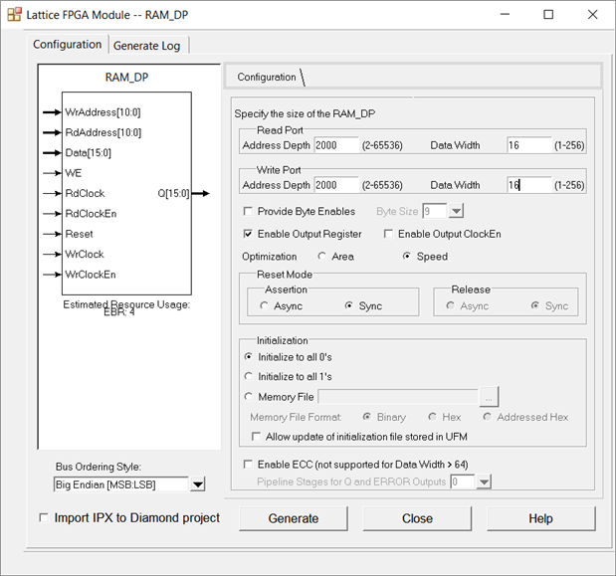The image size is (616, 576).
Task: Select Sync reset Release option
Action: click(x=534, y=305)
